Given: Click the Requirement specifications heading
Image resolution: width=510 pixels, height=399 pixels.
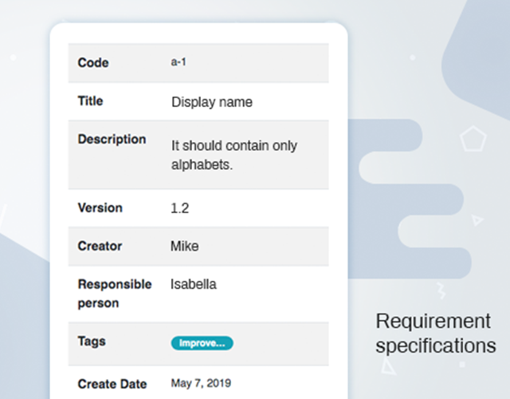Looking at the screenshot, I should 436,334.
